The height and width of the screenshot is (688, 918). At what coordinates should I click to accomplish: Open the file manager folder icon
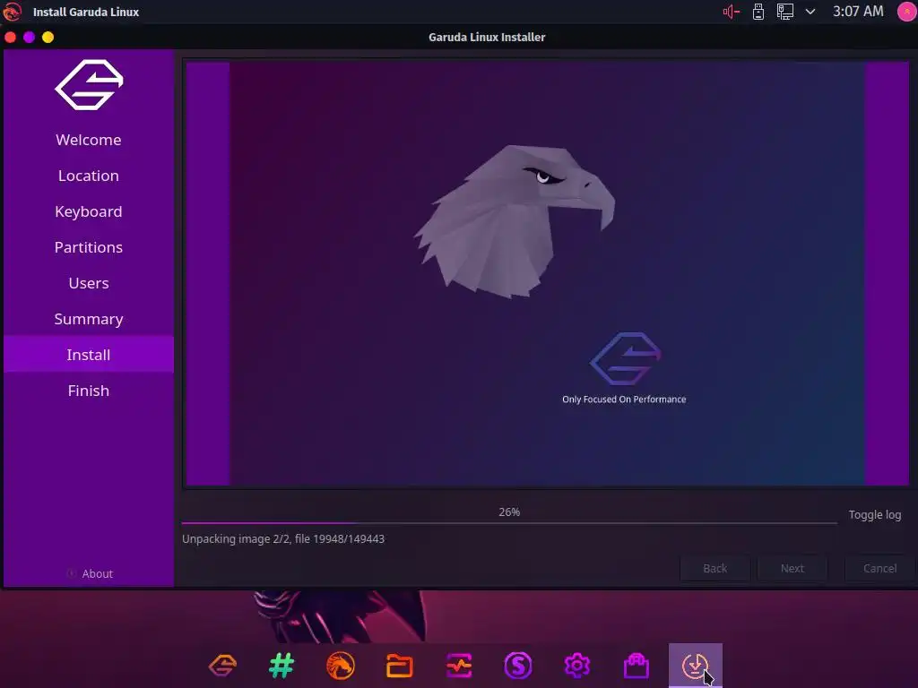(x=400, y=666)
